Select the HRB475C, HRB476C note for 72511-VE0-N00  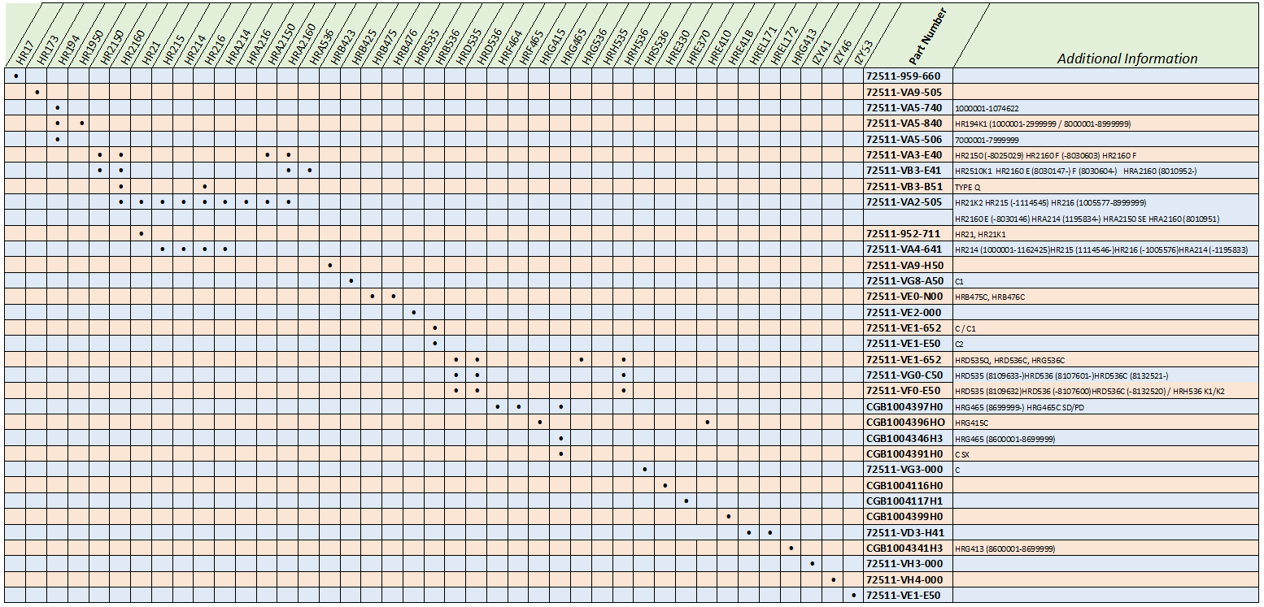click(989, 297)
